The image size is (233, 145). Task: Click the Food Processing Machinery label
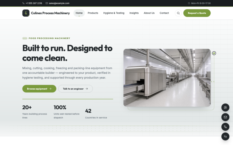49,38
